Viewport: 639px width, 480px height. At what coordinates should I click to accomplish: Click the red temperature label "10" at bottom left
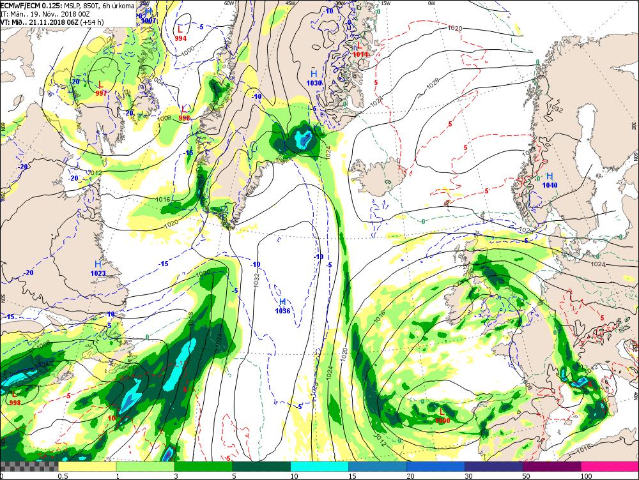[x=111, y=418]
